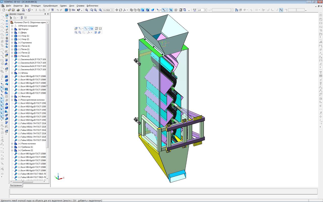Select the Rotate view tool

pyautogui.click(x=121, y=10)
